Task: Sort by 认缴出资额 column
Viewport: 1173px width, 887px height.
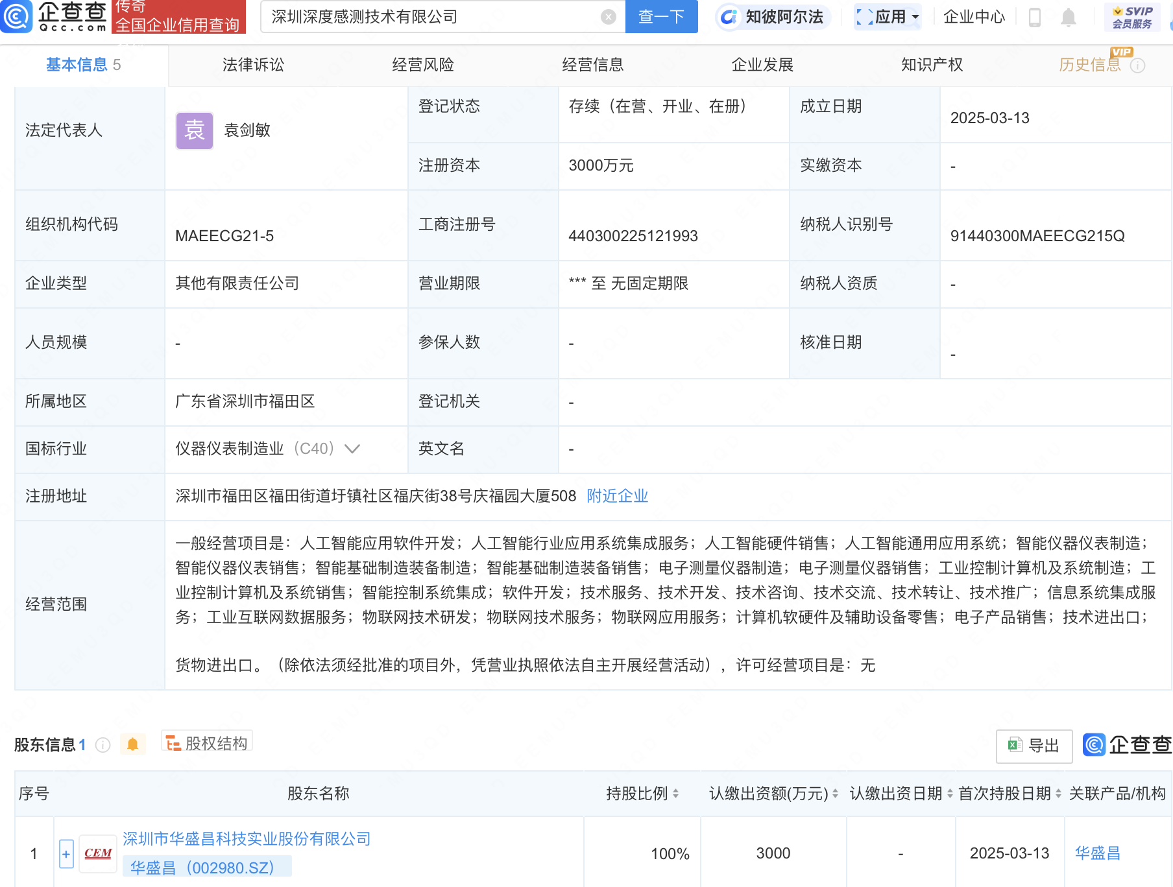Action: pyautogui.click(x=835, y=794)
